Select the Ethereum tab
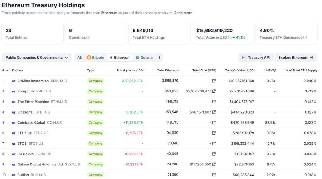 pyautogui.click(x=120, y=58)
